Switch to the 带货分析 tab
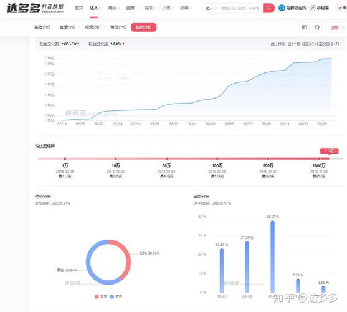Screen dimensions: 347x312 (x=118, y=27)
